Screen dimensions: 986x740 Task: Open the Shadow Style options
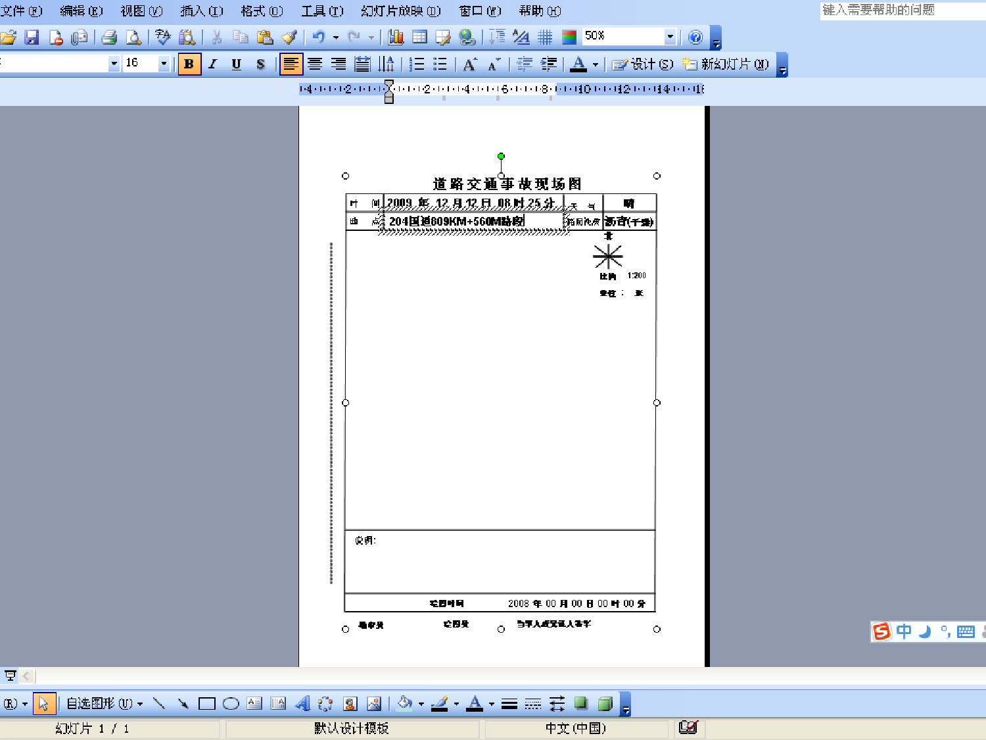click(580, 704)
